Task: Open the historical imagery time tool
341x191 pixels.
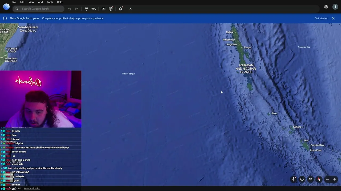Action: click(111, 9)
